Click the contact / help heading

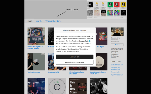[116, 61]
